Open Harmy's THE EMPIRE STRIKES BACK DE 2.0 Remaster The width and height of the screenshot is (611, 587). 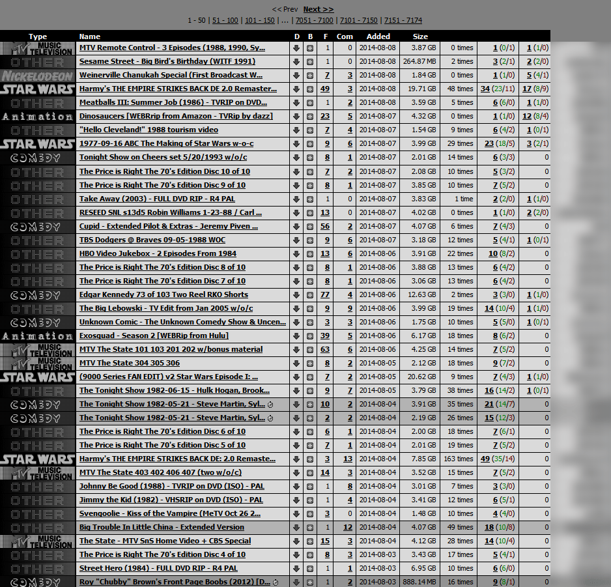[178, 89]
